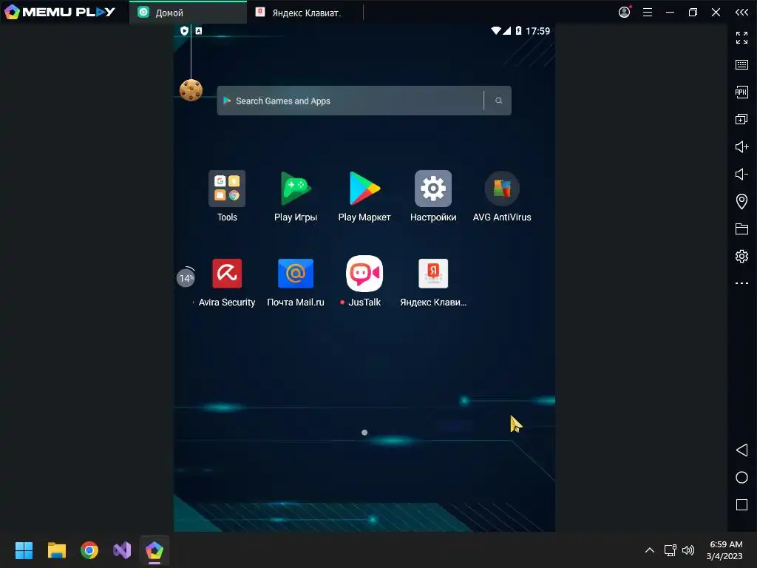Open Avira Security app
This screenshot has width=757, height=568.
[227, 274]
